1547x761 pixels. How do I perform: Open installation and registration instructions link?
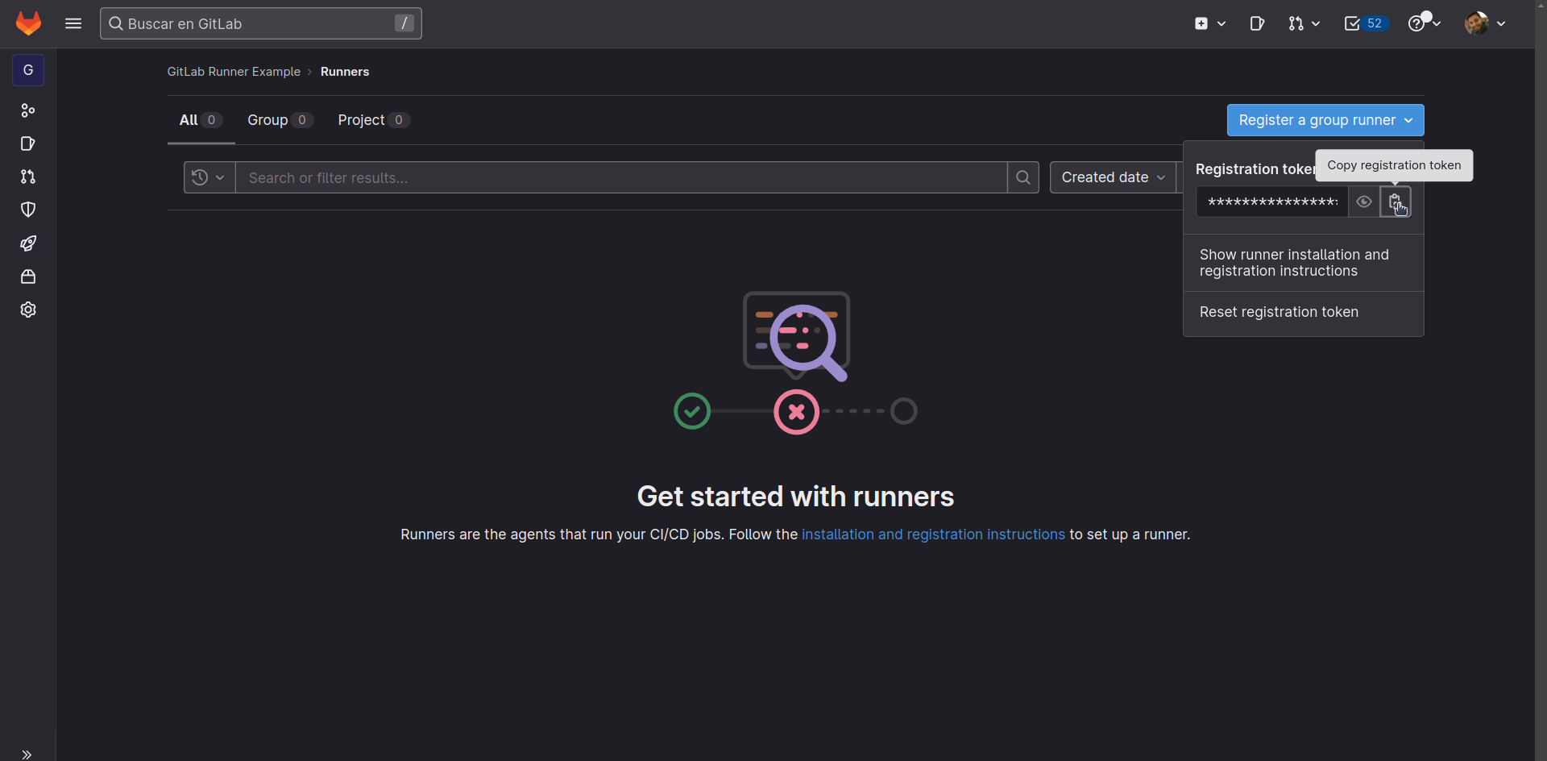tap(933, 534)
